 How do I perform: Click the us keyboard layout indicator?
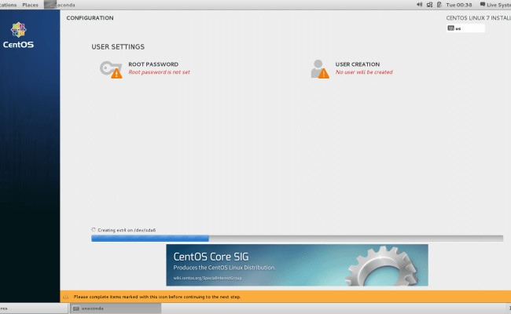pyautogui.click(x=465, y=28)
